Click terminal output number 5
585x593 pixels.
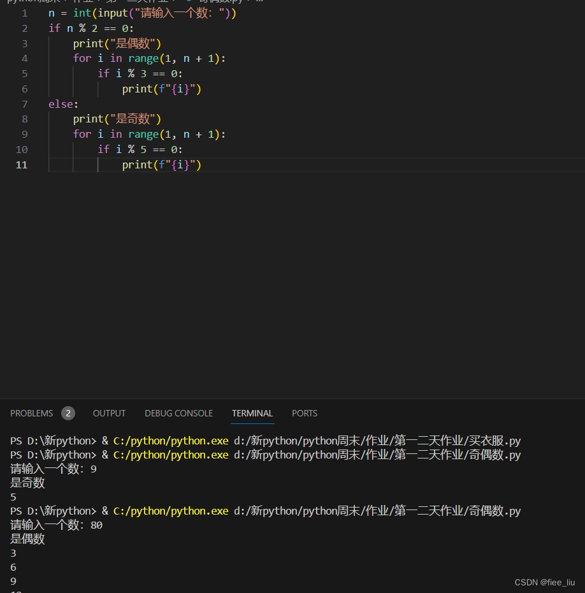pos(13,497)
